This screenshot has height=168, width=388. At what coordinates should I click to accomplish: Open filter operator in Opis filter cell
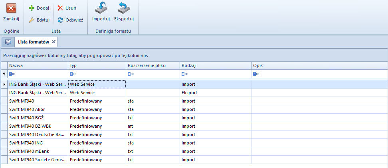click(x=256, y=74)
